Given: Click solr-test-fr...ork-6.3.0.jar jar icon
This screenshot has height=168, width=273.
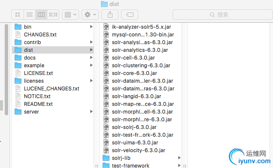Looking at the screenshot, I should [x=106, y=135].
